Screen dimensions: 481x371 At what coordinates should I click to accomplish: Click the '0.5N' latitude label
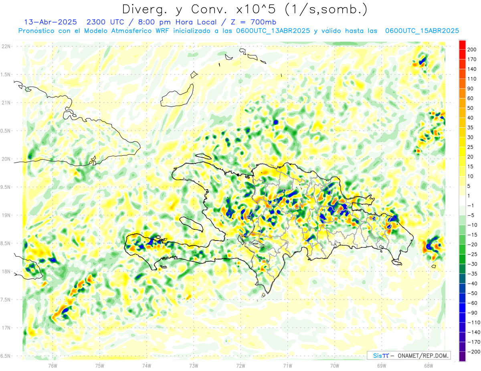coord(6,131)
